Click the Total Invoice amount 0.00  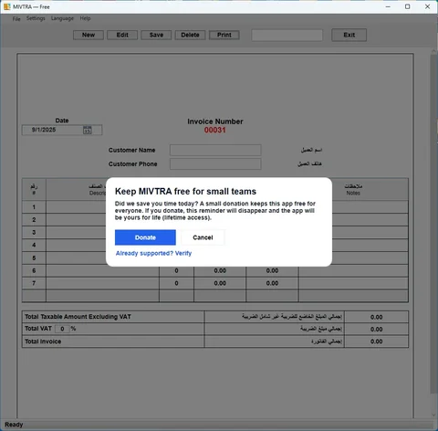coord(376,342)
